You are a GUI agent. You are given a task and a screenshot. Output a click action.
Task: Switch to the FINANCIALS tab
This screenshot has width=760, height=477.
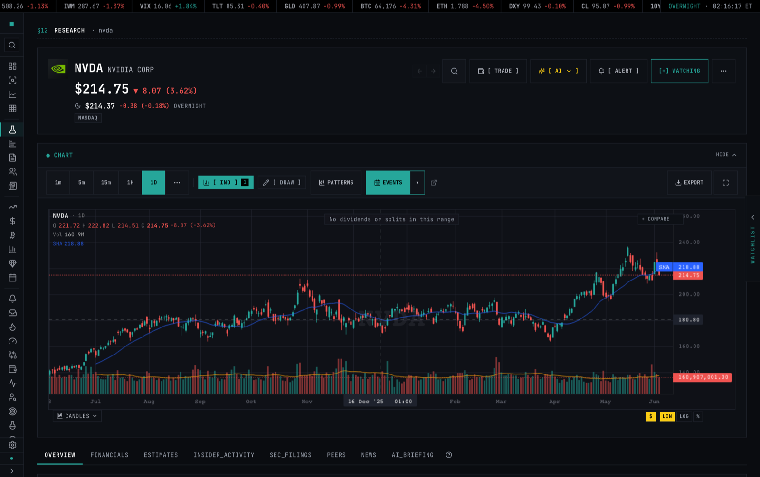109,455
